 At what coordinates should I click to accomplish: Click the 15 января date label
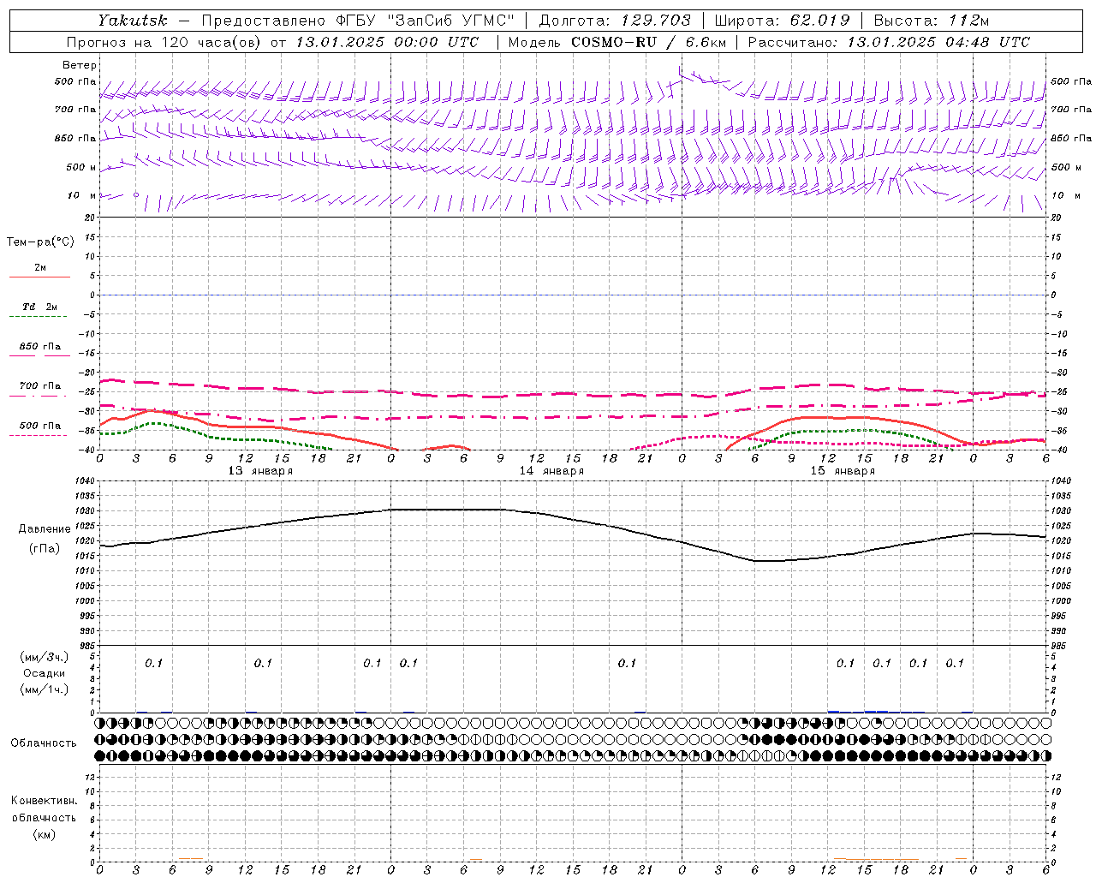(x=843, y=471)
